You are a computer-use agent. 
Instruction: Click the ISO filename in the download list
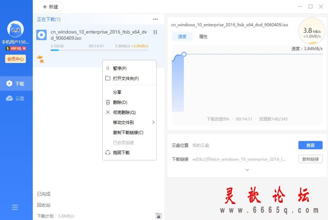(99, 35)
